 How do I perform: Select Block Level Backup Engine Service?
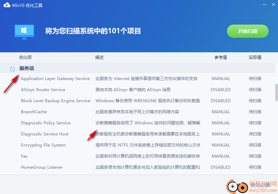(56, 101)
